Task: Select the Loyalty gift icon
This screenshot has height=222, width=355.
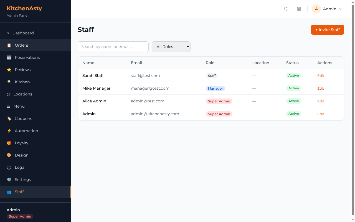Action: click(9, 143)
